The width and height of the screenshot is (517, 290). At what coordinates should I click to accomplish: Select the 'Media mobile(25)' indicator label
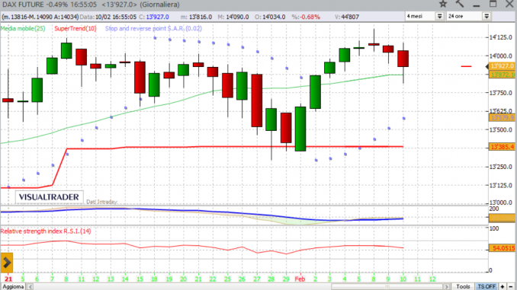tap(23, 29)
